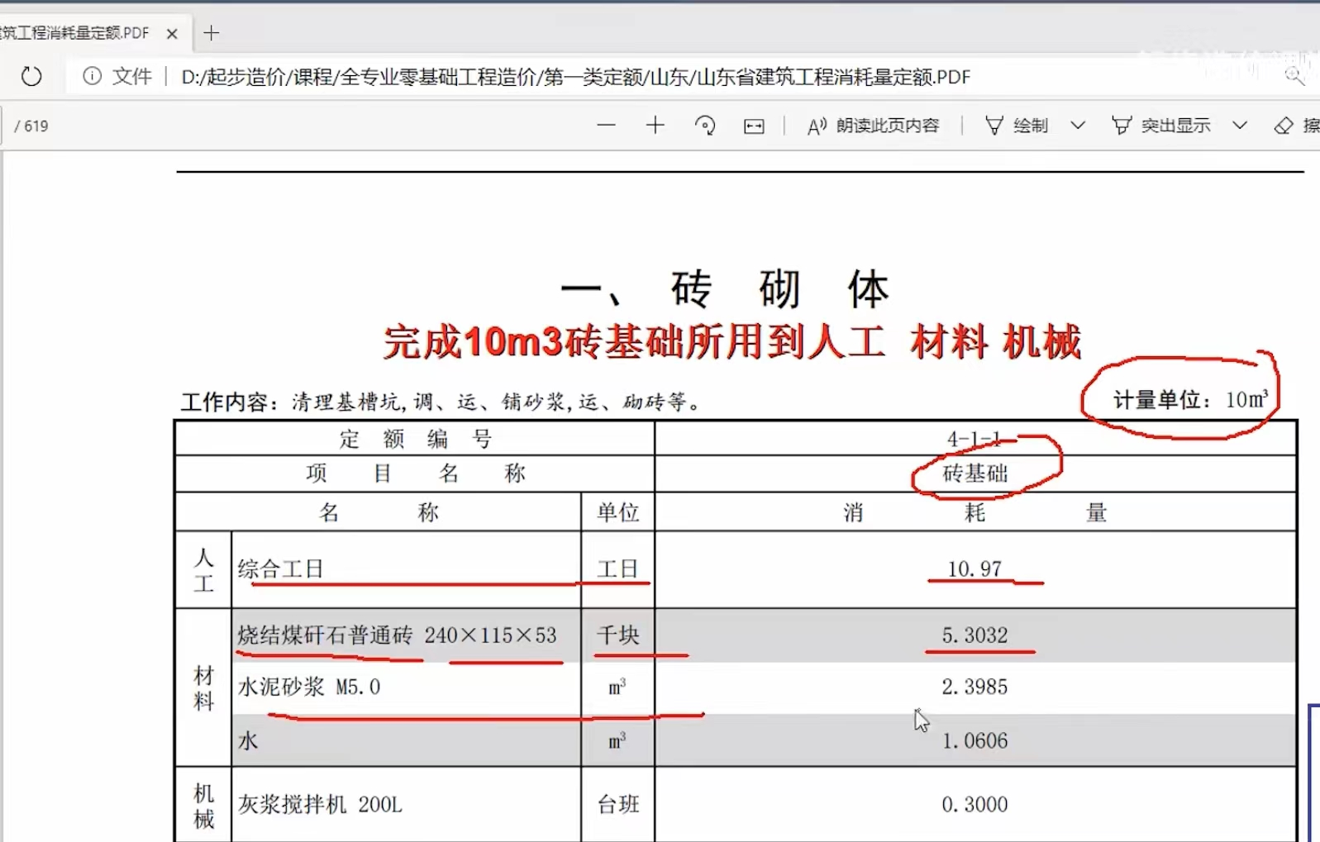Screen dimensions: 1320x842
Task: Click the value 0.3000
Action: (975, 804)
